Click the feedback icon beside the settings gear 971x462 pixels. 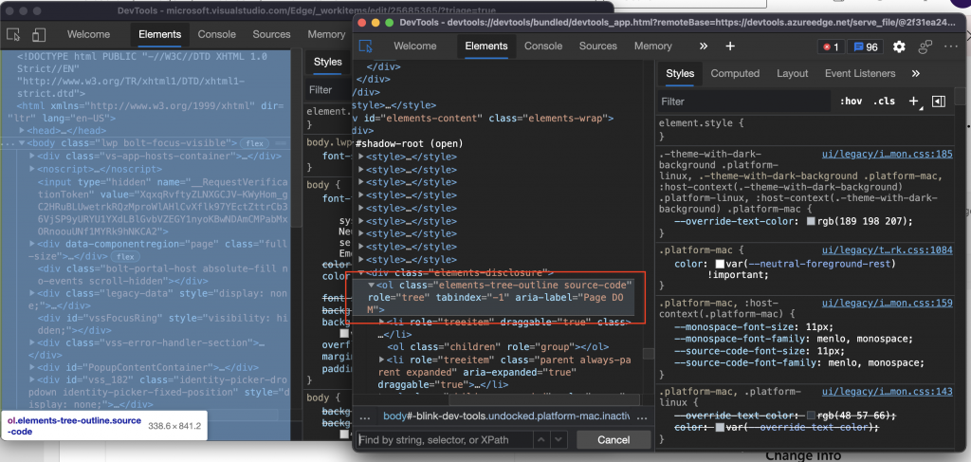coord(925,47)
